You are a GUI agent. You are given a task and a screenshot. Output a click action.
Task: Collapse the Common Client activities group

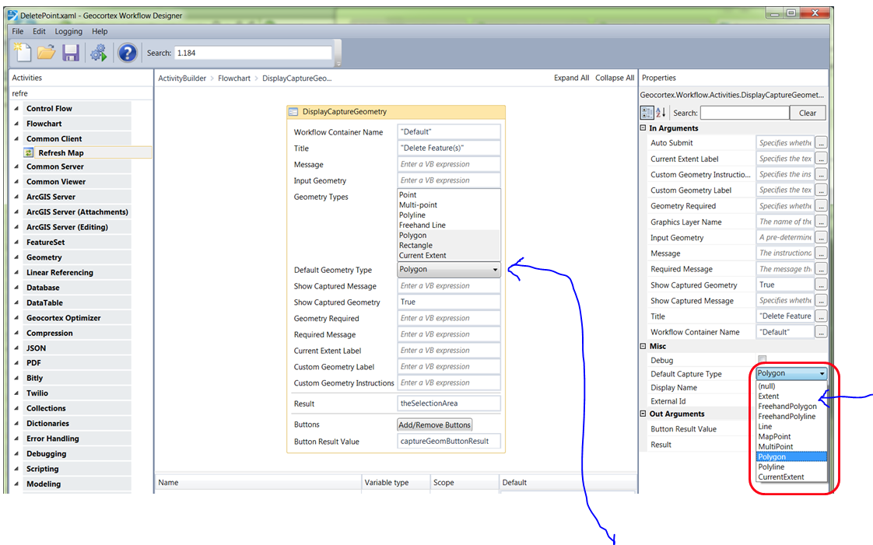click(16, 138)
